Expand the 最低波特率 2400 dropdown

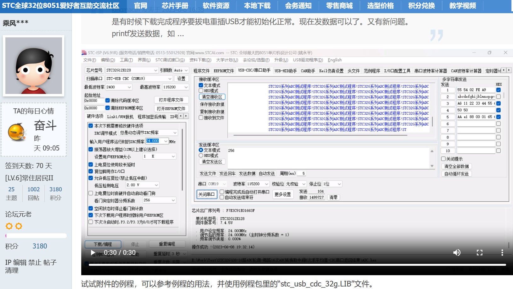(129, 87)
